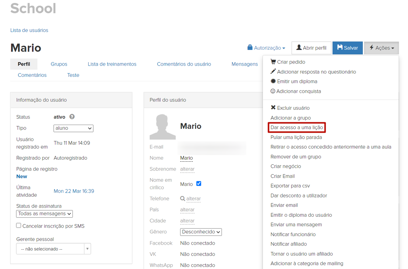Click the smiley icon for Adicionar conquista
Image resolution: width=408 pixels, height=269 pixels.
tap(273, 91)
